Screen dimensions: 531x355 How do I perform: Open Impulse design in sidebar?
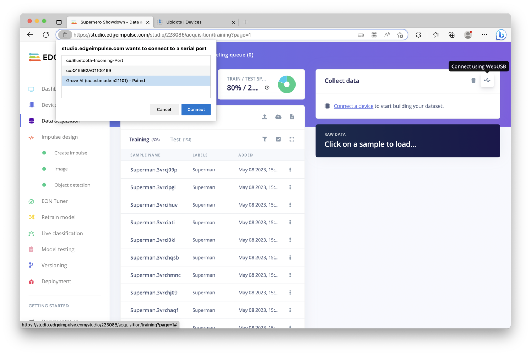(60, 137)
